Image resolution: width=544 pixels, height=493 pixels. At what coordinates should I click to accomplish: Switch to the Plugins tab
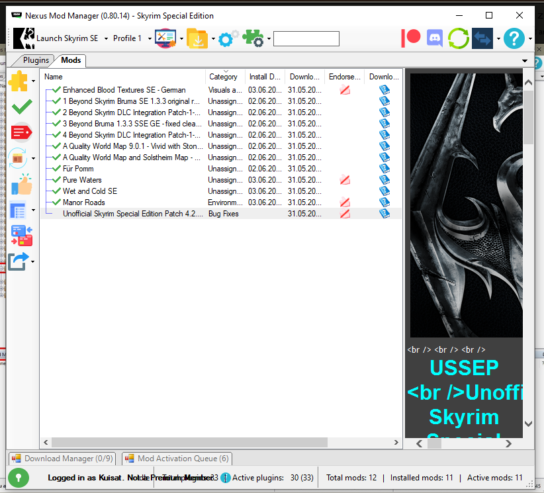[36, 60]
